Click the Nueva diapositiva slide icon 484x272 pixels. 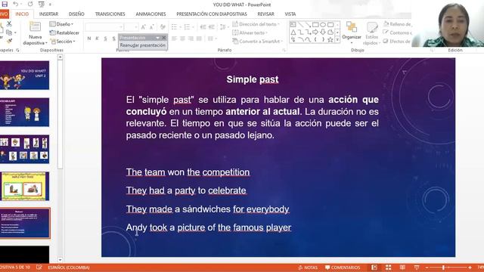pos(35,27)
